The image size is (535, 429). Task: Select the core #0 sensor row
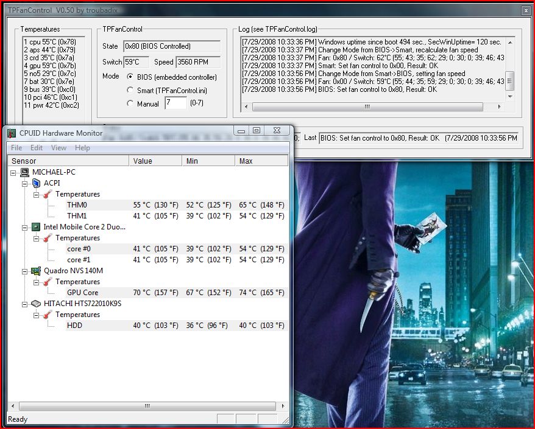[x=175, y=249]
